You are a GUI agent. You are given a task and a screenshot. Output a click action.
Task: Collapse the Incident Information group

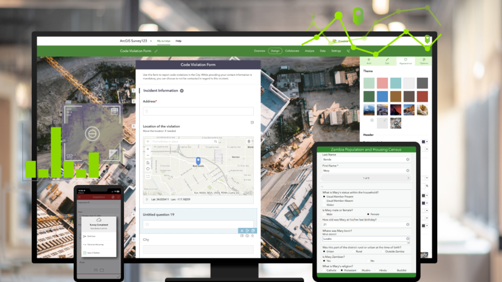[x=182, y=91]
